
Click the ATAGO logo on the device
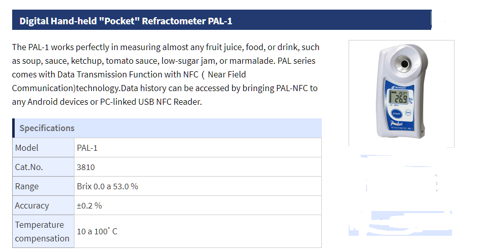tap(399, 88)
